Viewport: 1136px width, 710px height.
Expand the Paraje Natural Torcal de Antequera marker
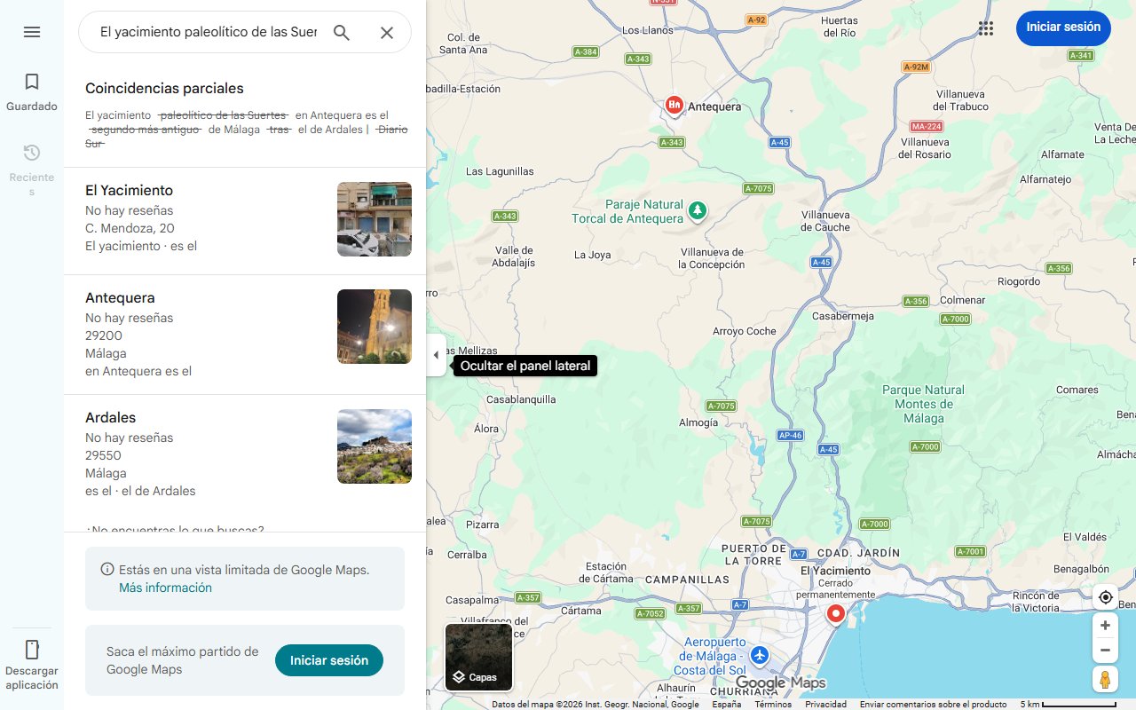(698, 211)
